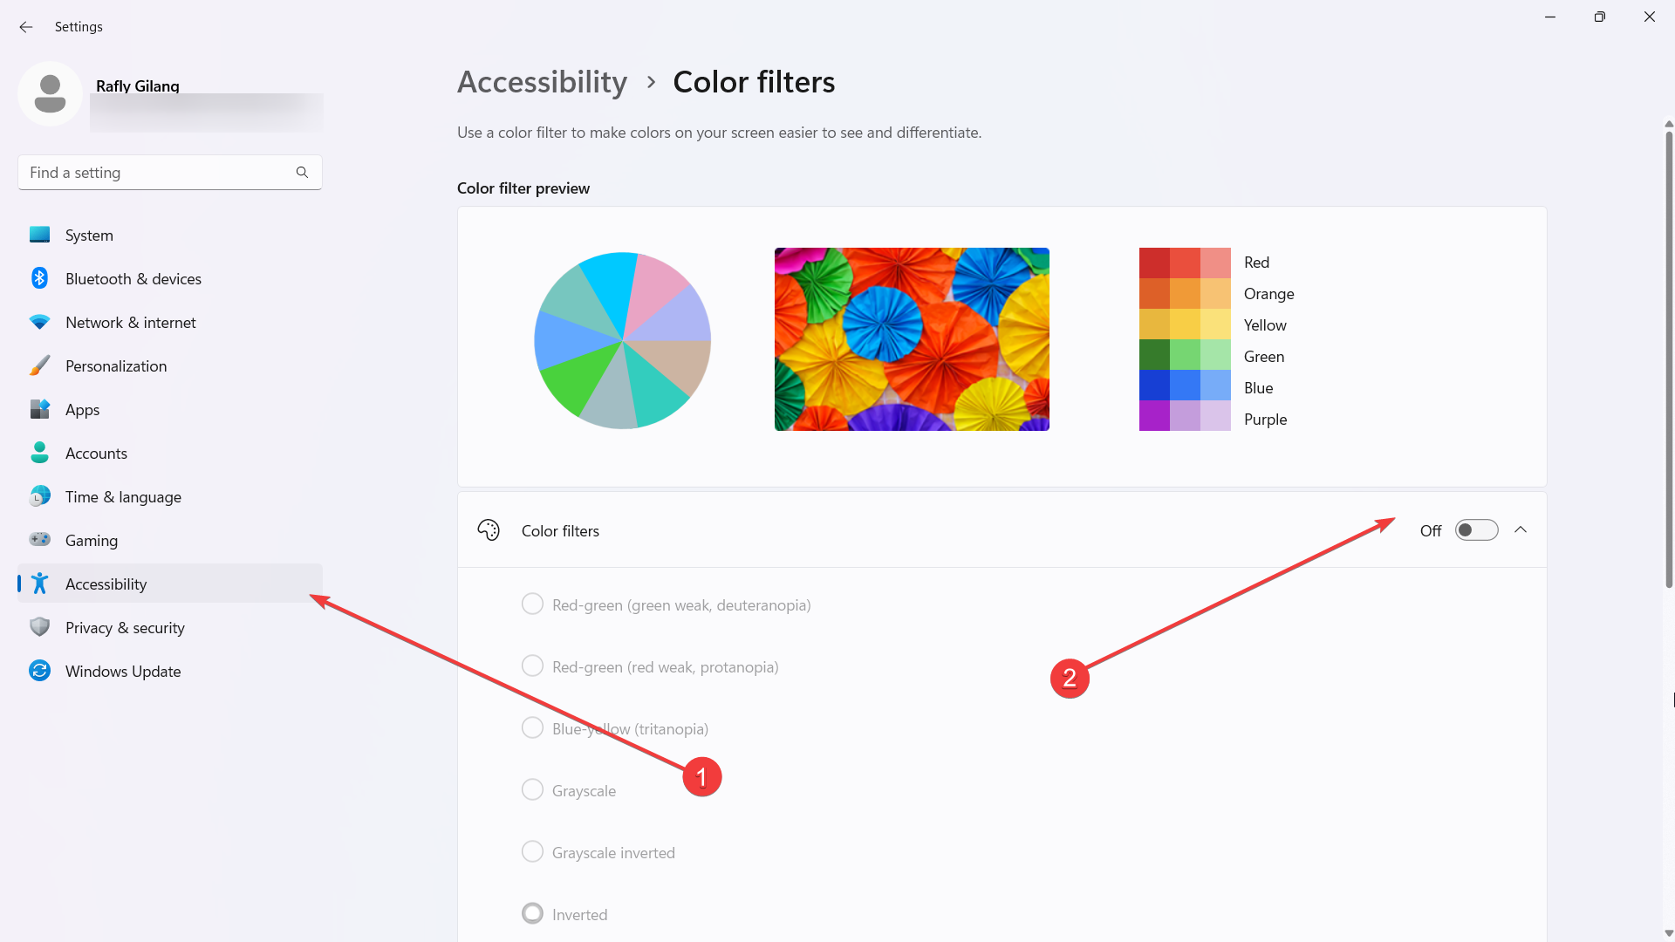Click the Accounts menu item
Viewport: 1675px width, 942px height.
coord(95,452)
